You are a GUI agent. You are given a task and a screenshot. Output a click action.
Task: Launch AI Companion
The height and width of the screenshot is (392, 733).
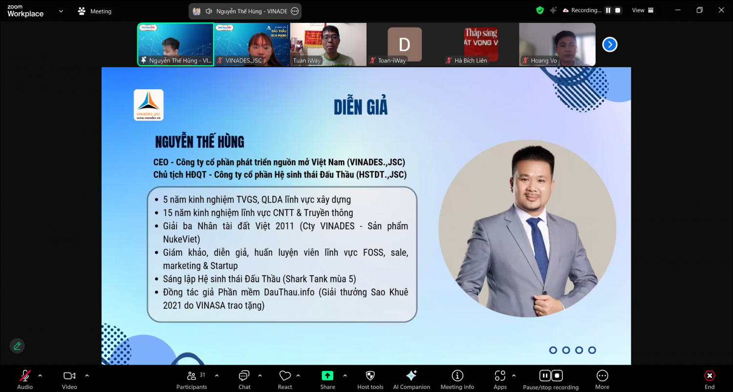[x=411, y=380]
